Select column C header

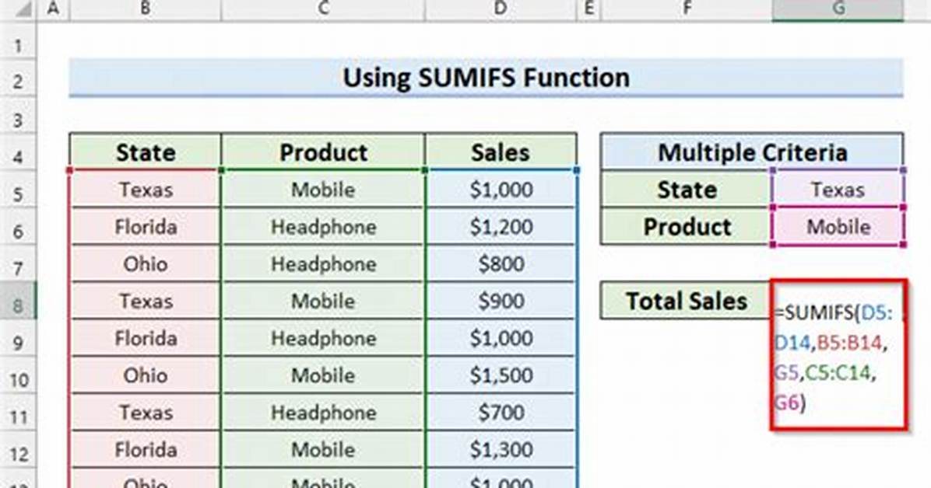[x=323, y=9]
